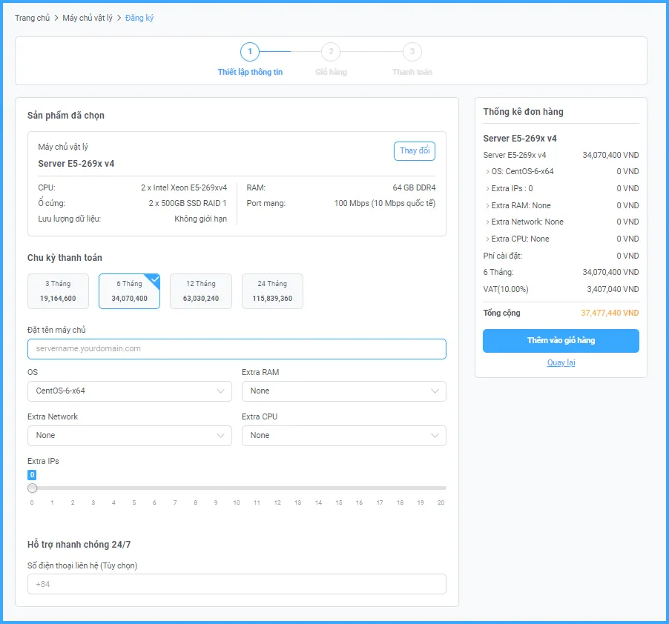Open the Extra Network dropdown
This screenshot has height=624, width=669.
pyautogui.click(x=130, y=436)
